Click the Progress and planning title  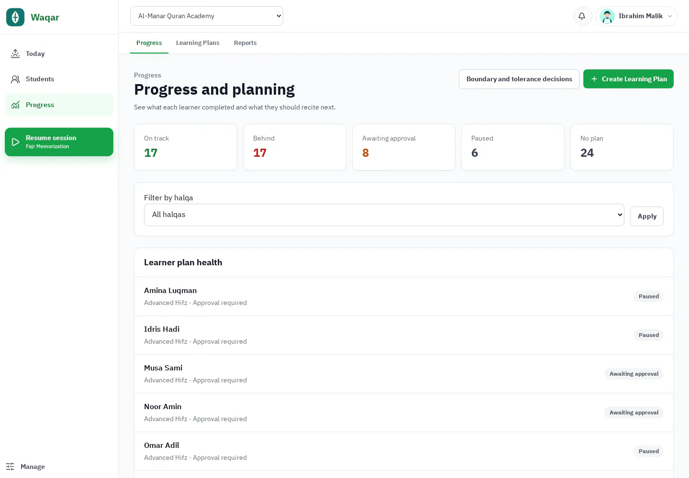pos(214,89)
